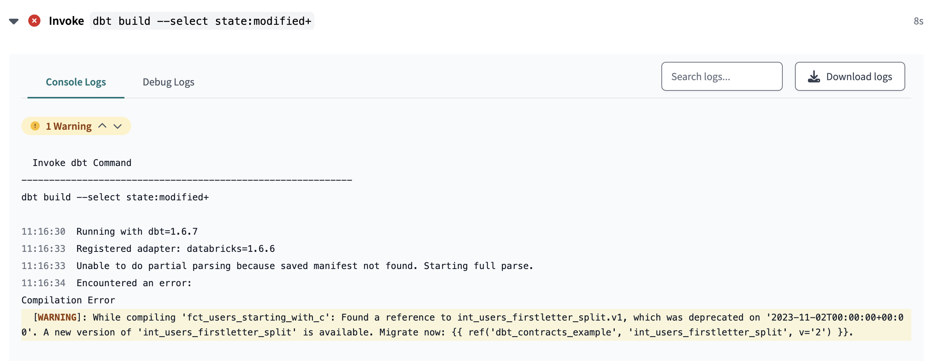This screenshot has width=935, height=361.
Task: Click the Invoke step title
Action: pyautogui.click(x=66, y=21)
